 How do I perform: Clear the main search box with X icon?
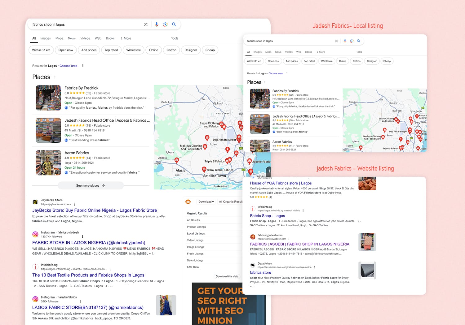pyautogui.click(x=146, y=24)
